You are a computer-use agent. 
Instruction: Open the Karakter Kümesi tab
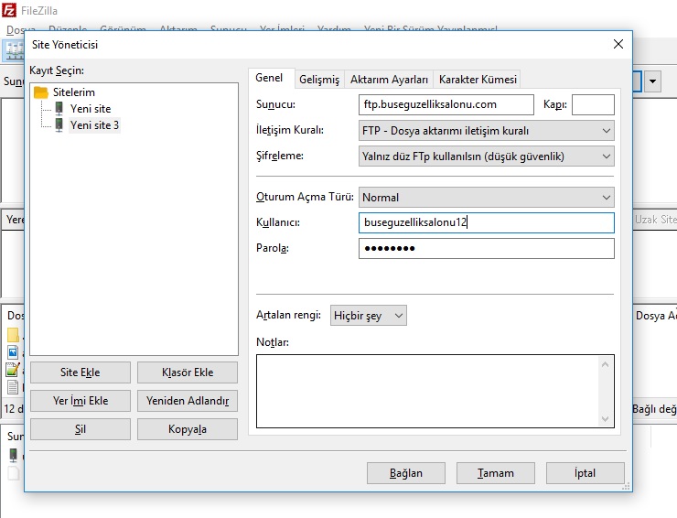click(478, 80)
